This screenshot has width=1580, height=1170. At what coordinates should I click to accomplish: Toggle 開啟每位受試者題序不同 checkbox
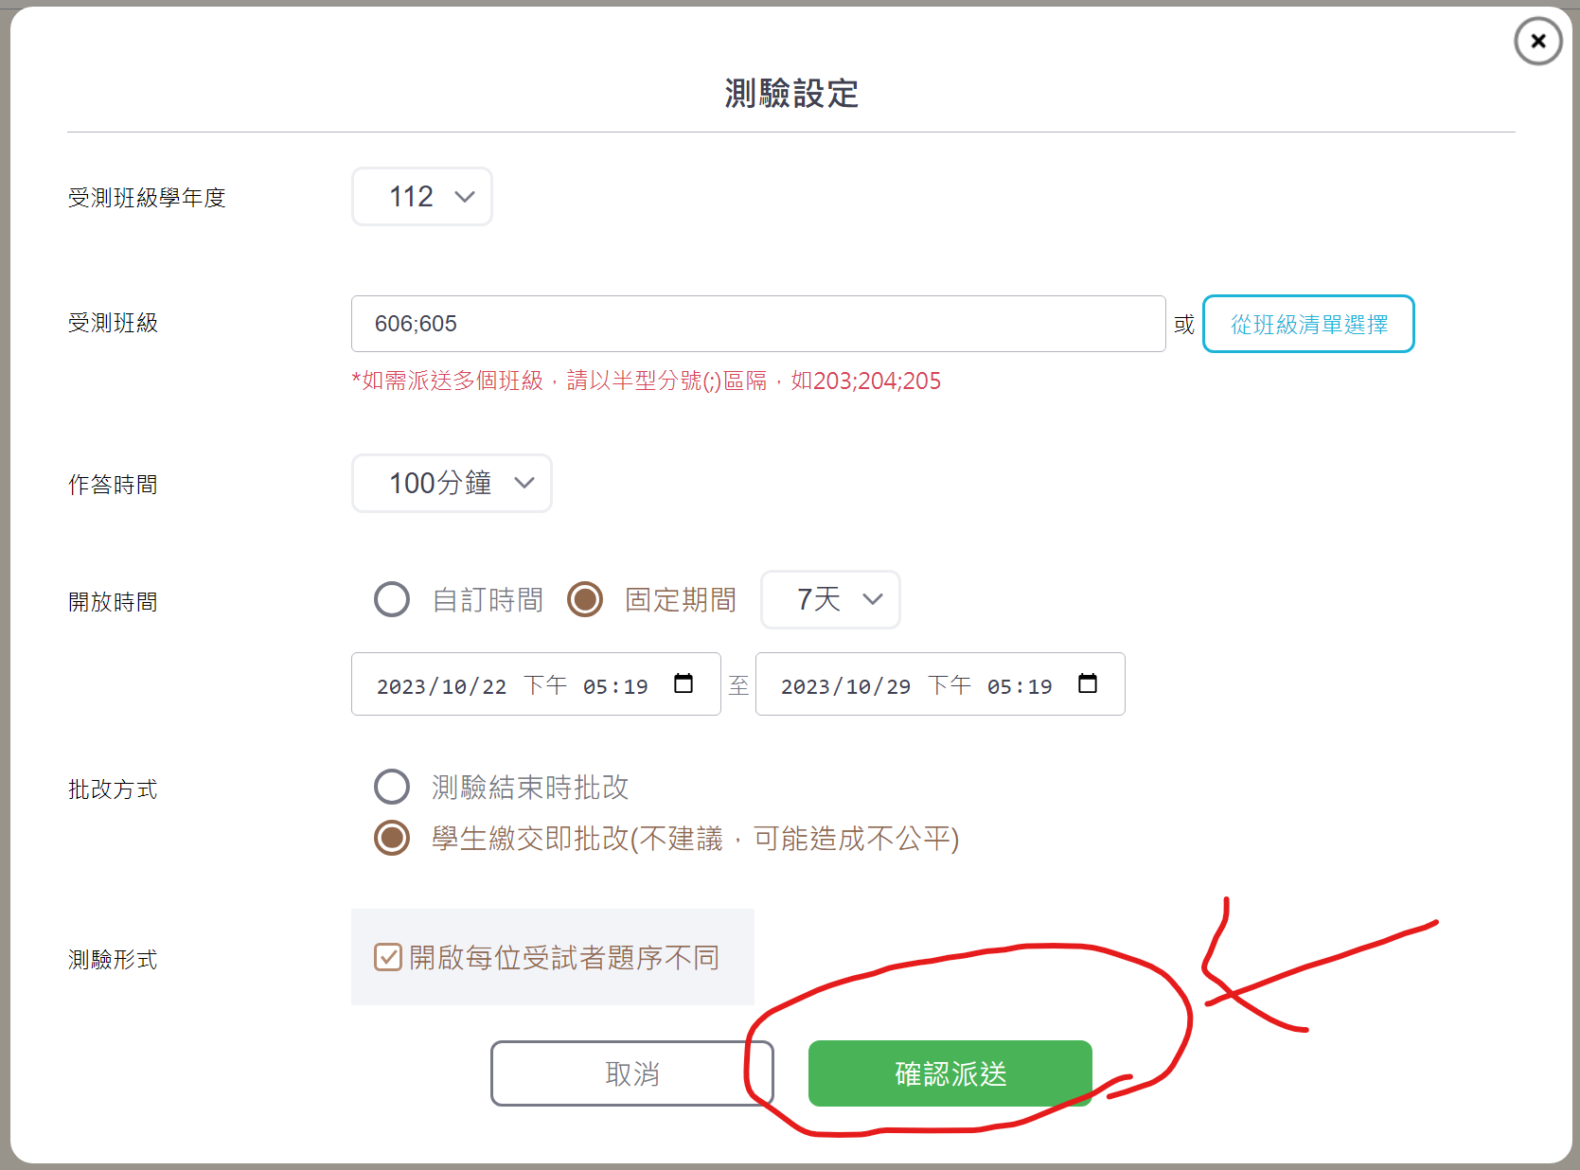388,957
